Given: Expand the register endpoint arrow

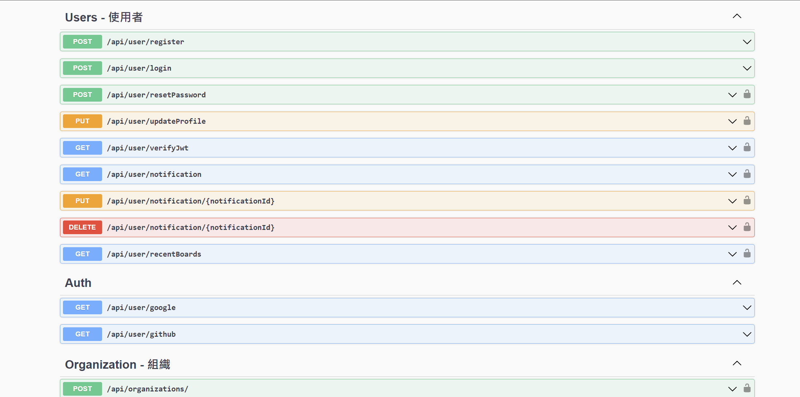Looking at the screenshot, I should 747,42.
